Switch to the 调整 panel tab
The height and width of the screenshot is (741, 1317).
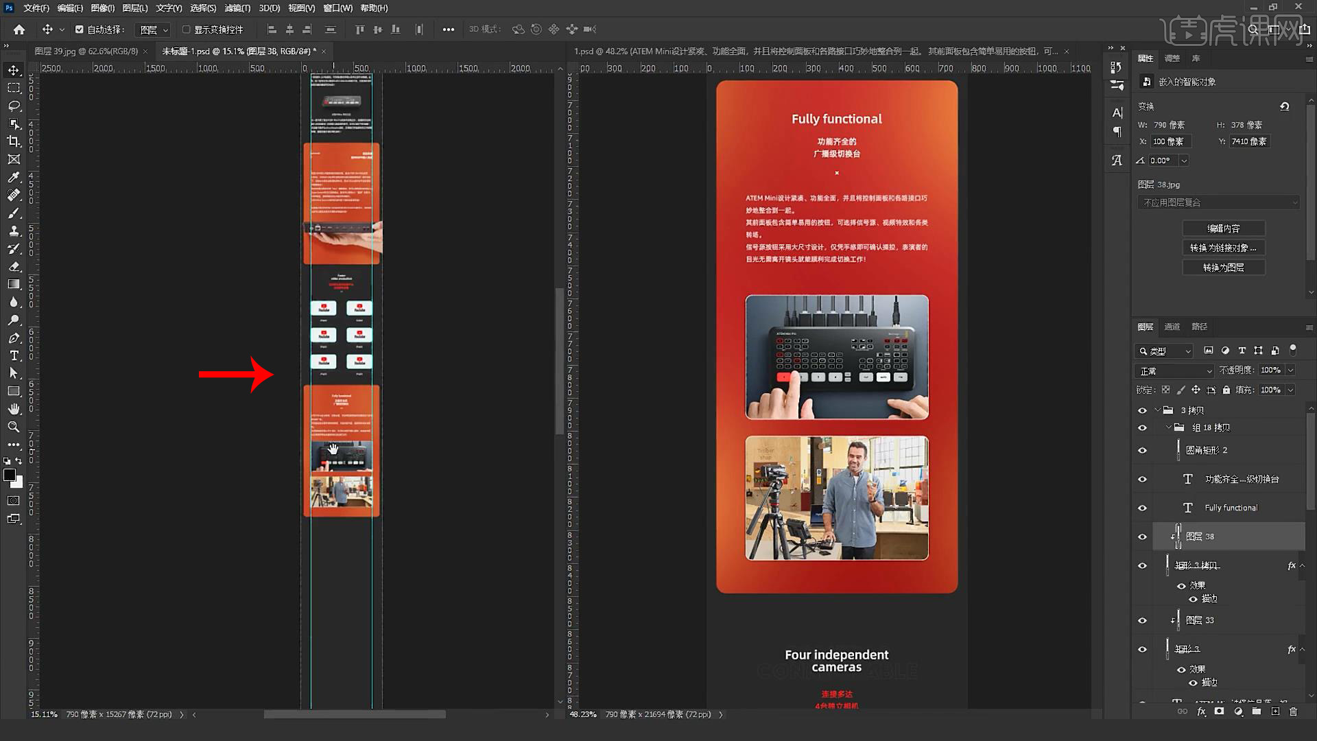[1172, 58]
